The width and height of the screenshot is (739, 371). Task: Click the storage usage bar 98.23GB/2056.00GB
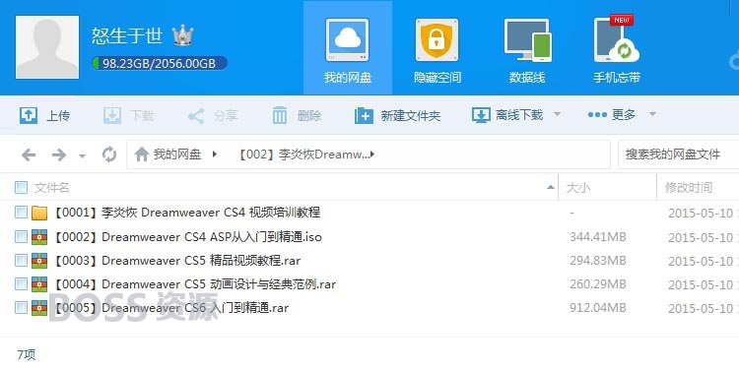pyautogui.click(x=160, y=63)
